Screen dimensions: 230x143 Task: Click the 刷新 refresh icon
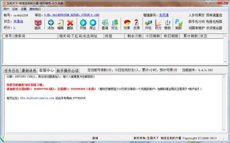[x=179, y=23]
